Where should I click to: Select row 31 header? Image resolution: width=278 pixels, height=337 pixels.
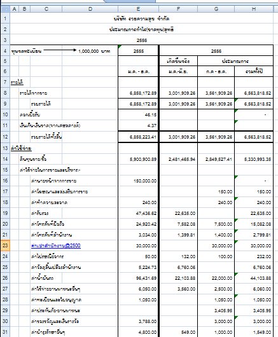(x=5, y=332)
